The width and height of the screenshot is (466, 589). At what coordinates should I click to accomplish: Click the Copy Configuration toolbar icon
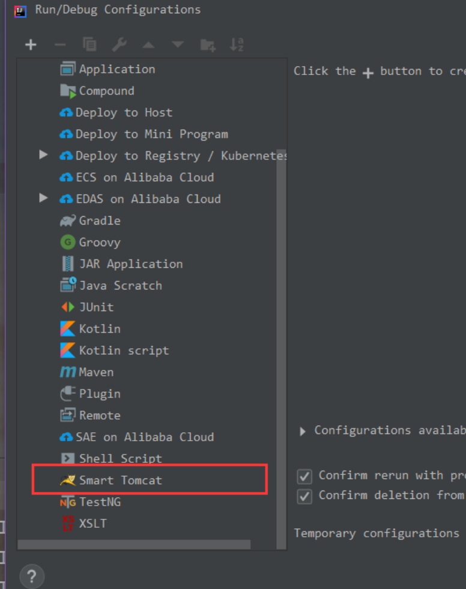[x=89, y=44]
